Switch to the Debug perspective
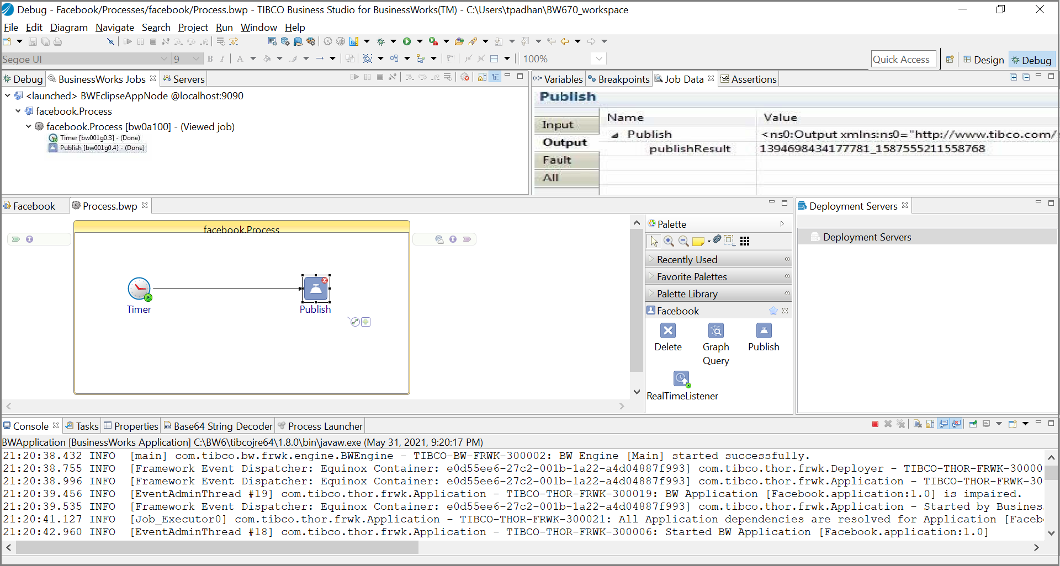1060x566 pixels. pyautogui.click(x=1031, y=60)
